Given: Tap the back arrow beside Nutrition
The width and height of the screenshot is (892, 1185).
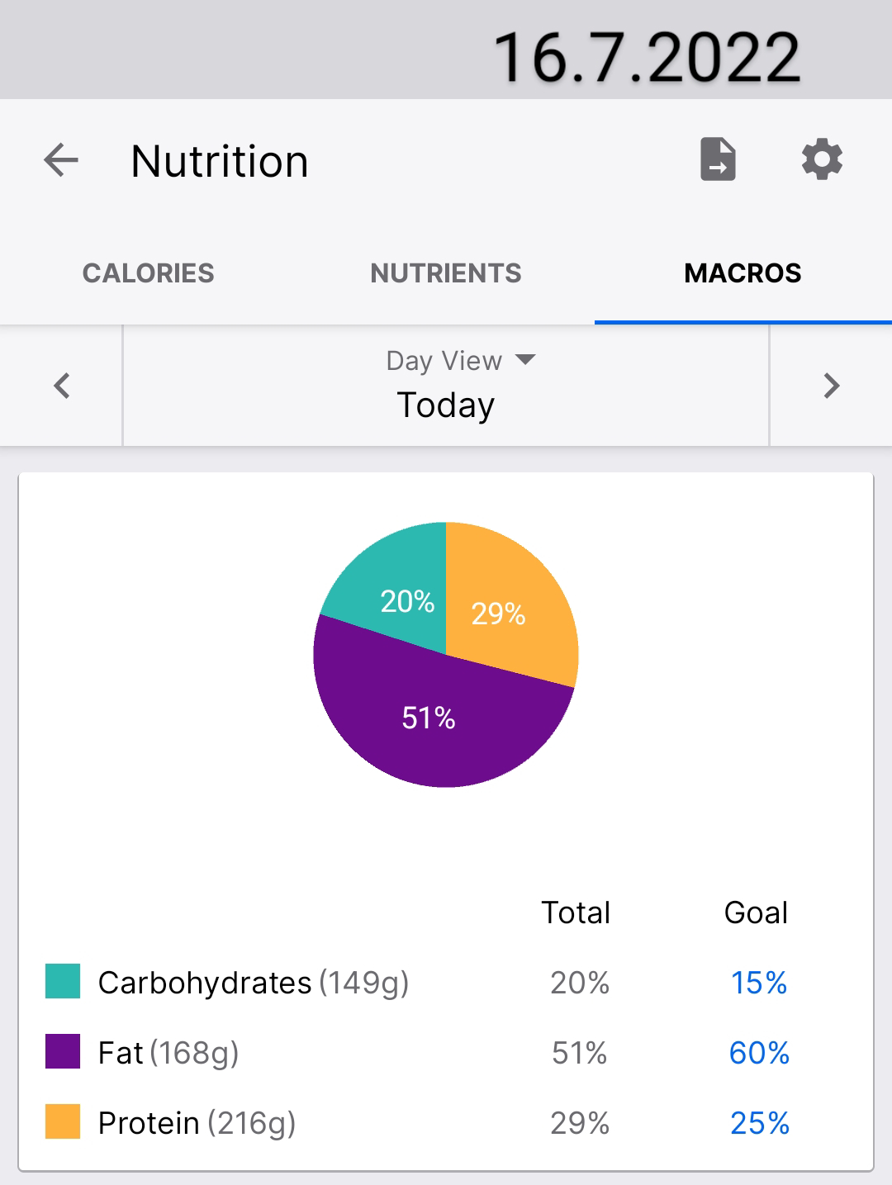Looking at the screenshot, I should coord(61,160).
